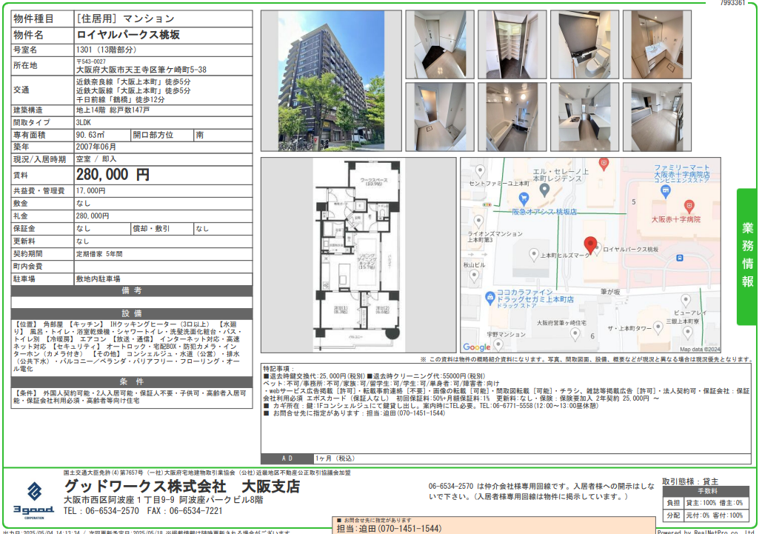Open the building exterior photo
This screenshot has height=534, width=762.
point(331,81)
